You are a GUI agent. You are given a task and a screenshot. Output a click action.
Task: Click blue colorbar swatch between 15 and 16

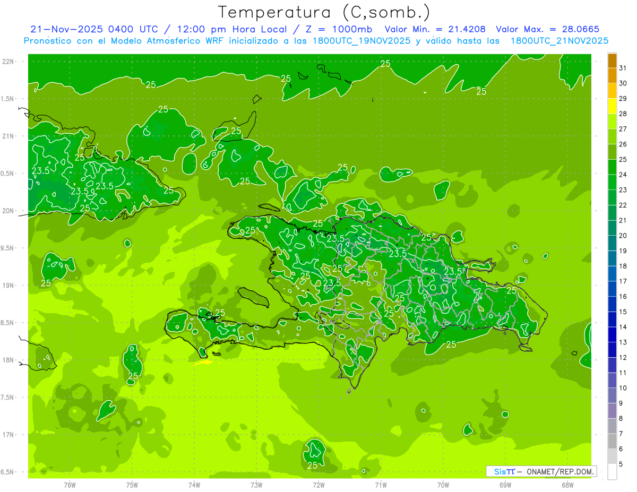[x=612, y=305]
